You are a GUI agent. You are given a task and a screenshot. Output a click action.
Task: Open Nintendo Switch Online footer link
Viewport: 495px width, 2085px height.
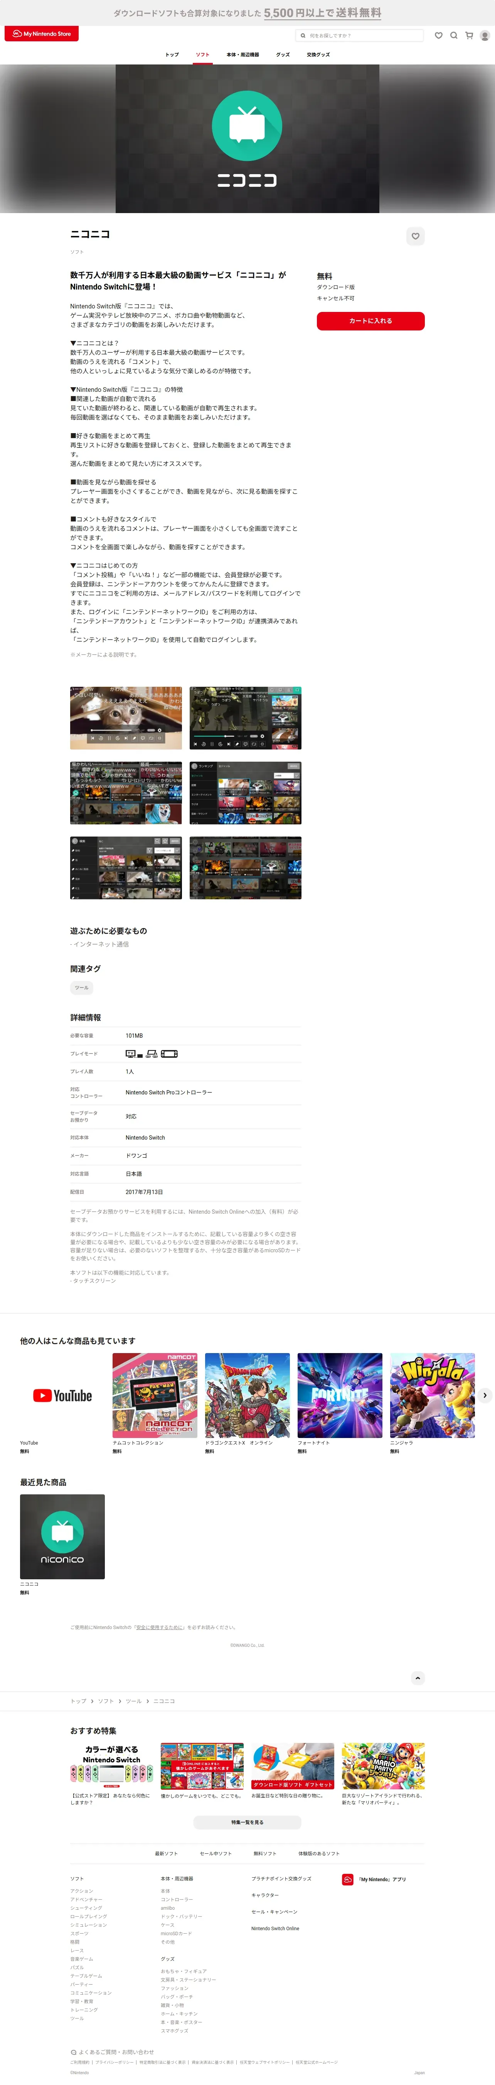point(275,1929)
